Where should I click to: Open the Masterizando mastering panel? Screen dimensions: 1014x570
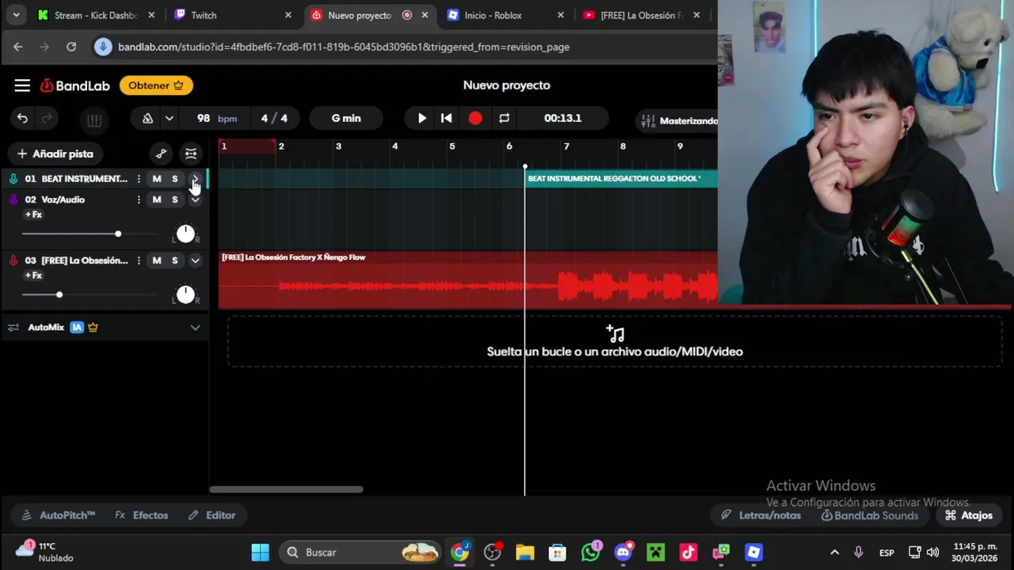pyautogui.click(x=680, y=121)
